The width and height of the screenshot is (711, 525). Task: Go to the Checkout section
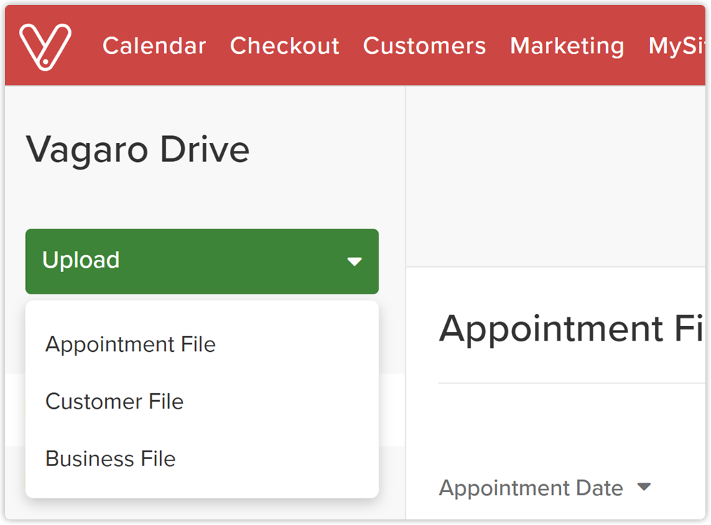[285, 46]
